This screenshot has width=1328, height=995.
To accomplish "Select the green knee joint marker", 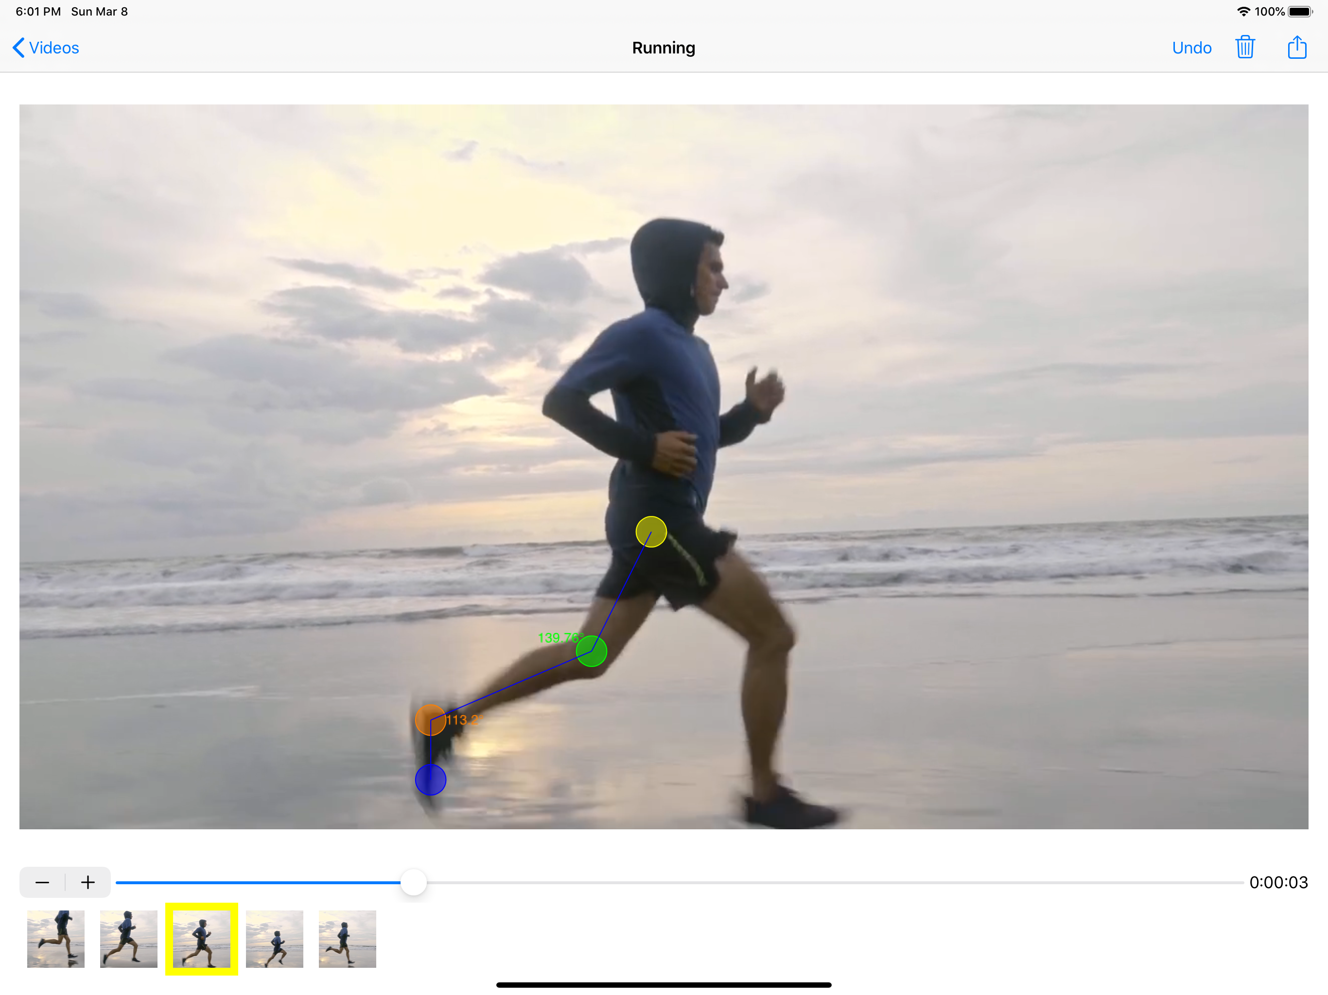I will tap(592, 651).
